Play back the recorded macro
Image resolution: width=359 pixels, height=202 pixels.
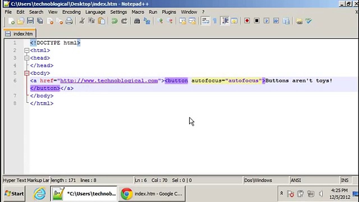266,21
